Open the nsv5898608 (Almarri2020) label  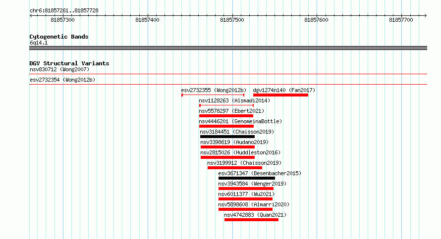click(254, 204)
